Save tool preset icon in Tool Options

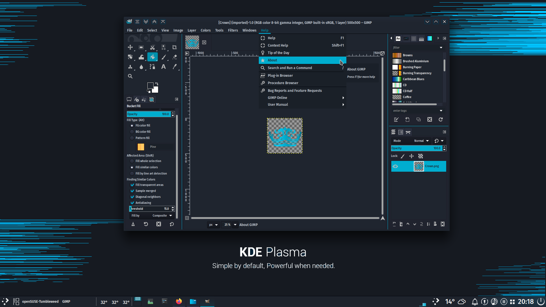pos(133,224)
